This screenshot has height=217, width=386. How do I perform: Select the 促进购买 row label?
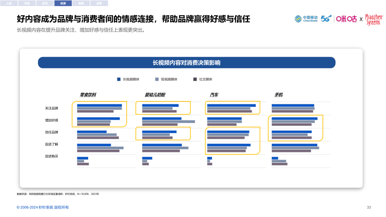click(x=51, y=156)
